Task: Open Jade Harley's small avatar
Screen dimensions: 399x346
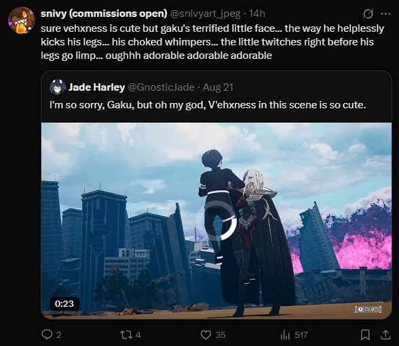Action: click(58, 87)
